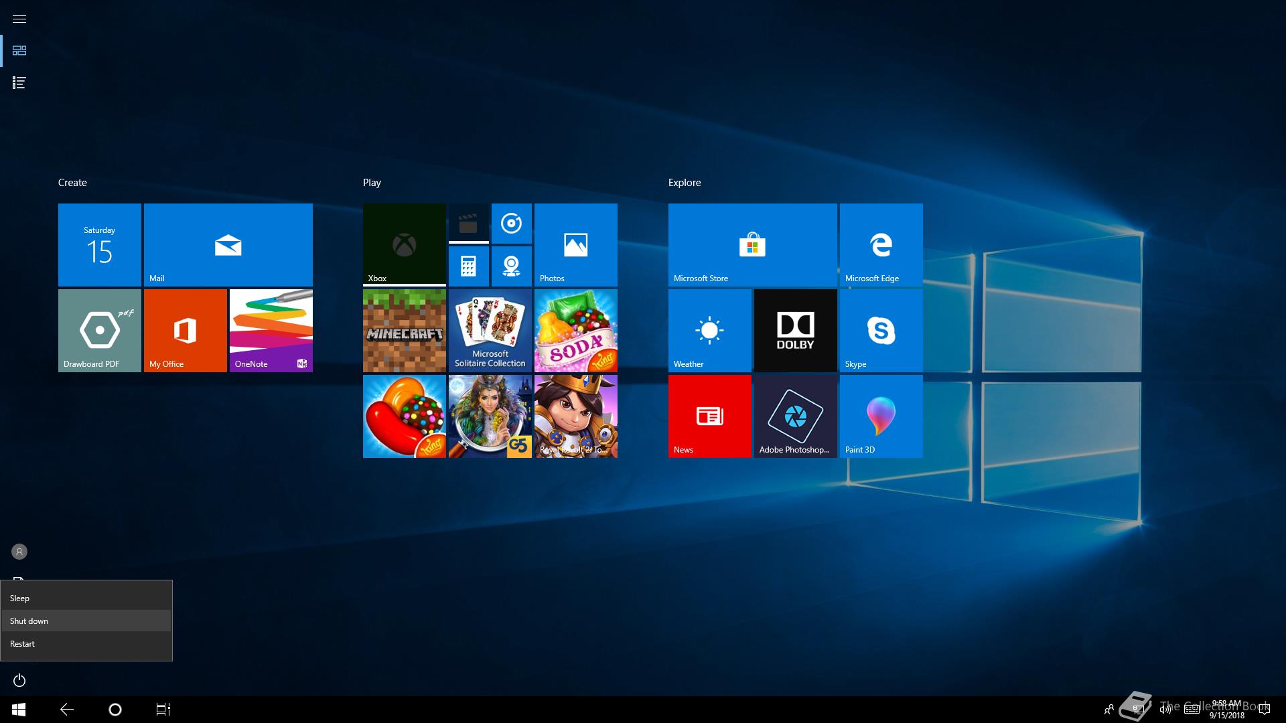Open Movies & TV clapperboard tile

click(x=469, y=224)
